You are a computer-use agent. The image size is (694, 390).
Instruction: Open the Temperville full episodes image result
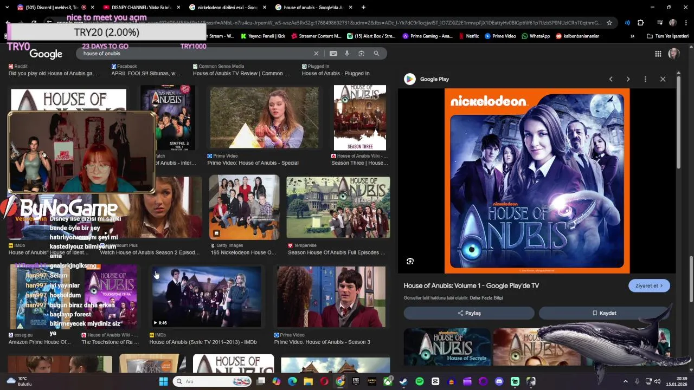coord(338,207)
